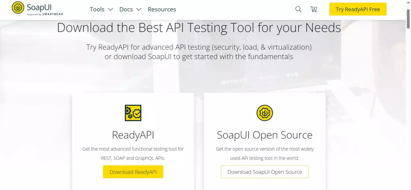The height and width of the screenshot is (190, 411).
Task: Open the shopping cart icon
Action: click(x=314, y=9)
